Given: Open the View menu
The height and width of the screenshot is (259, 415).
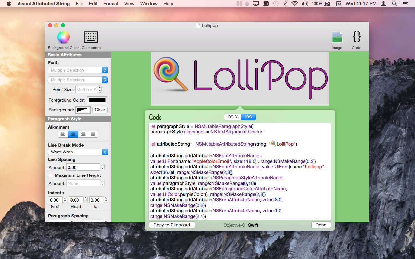Looking at the screenshot, I should (129, 4).
